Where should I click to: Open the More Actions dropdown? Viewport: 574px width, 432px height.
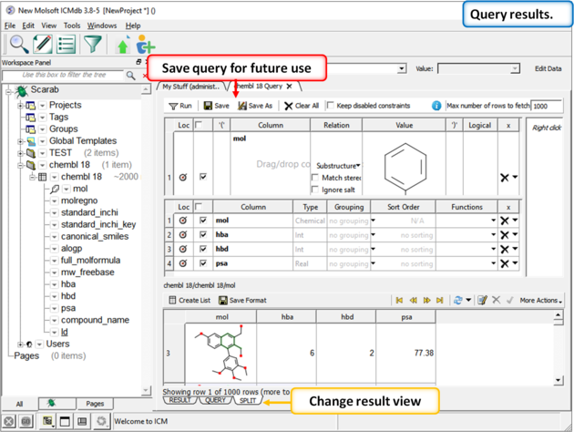[540, 300]
